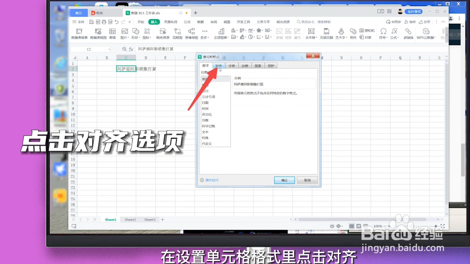Insert an object (对象)
Screen dimensions: 470x264
(x=366, y=37)
